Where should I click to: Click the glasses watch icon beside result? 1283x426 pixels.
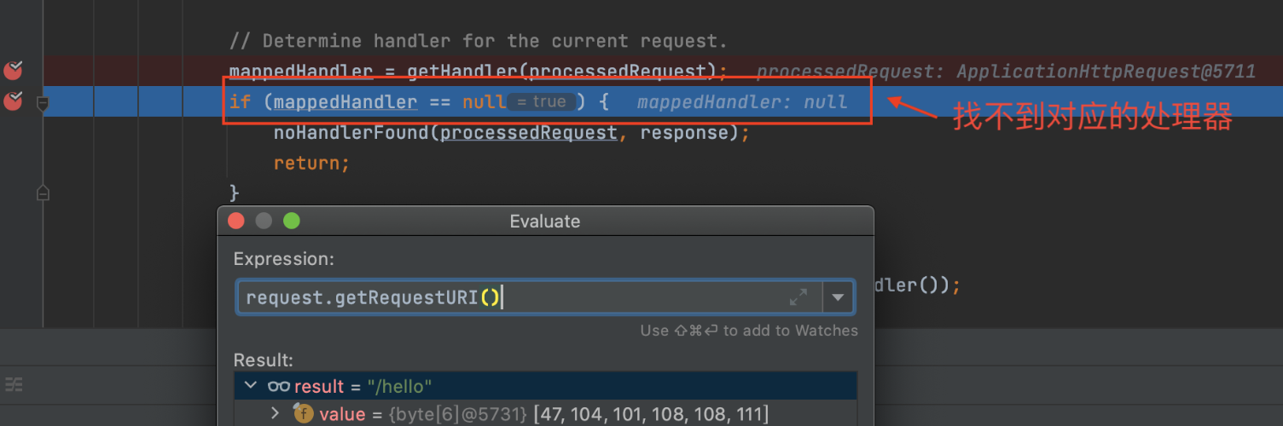pos(278,386)
